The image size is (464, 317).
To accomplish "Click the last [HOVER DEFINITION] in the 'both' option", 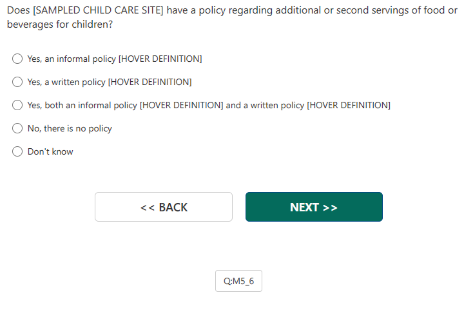I will click(x=349, y=105).
